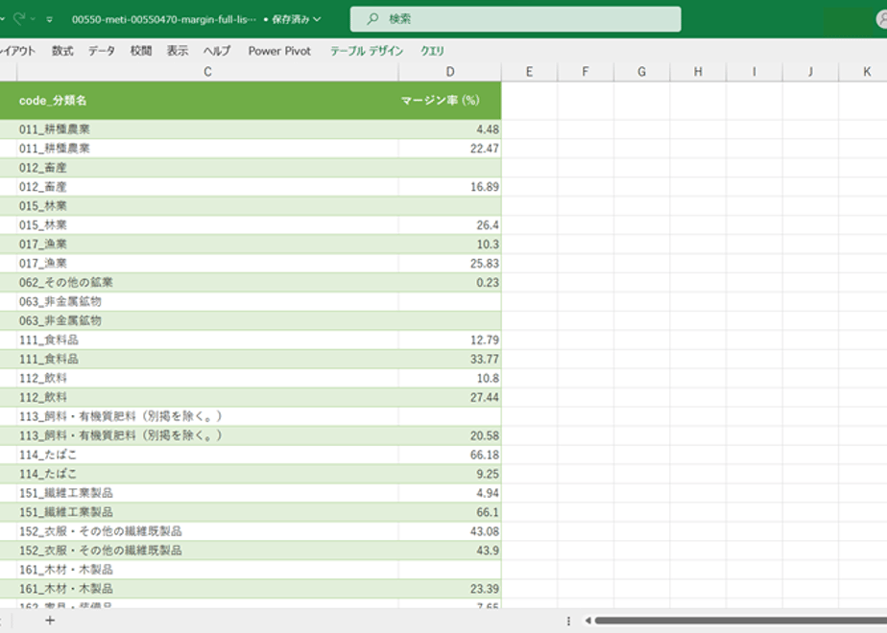Click the マージン率 (%) header cell
Image resolution: width=887 pixels, height=633 pixels.
point(449,101)
